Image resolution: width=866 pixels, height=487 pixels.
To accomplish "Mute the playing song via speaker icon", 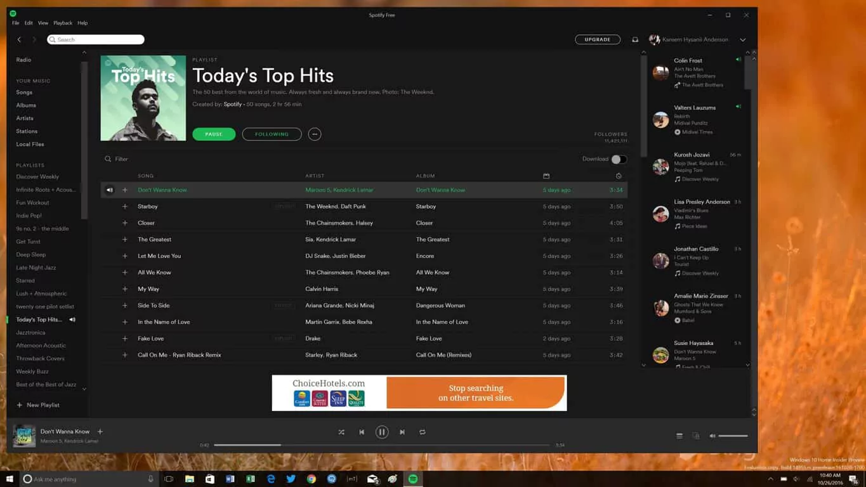I will [x=712, y=436].
